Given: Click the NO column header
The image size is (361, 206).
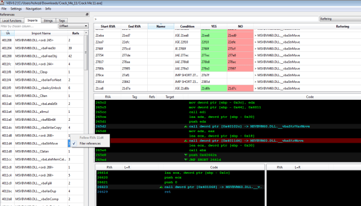Looking at the screenshot, I should point(240,27).
